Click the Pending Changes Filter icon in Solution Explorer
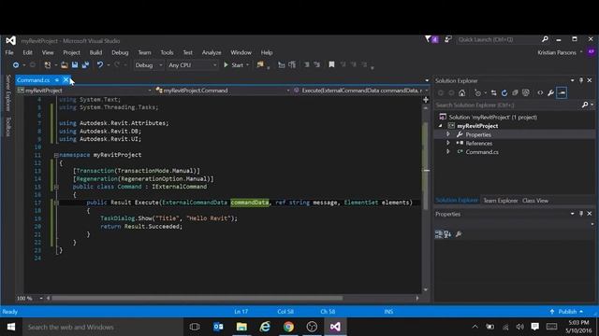Image resolution: width=599 pixels, height=336 pixels. 477,93
